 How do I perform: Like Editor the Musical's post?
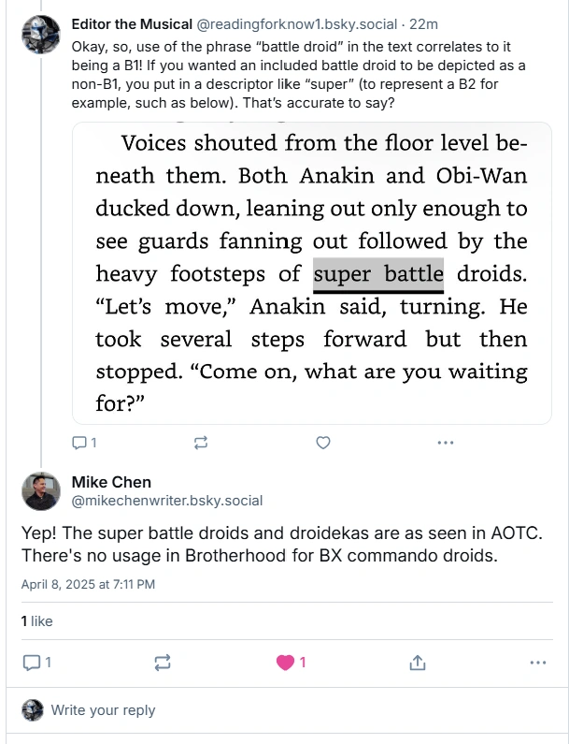(x=323, y=443)
